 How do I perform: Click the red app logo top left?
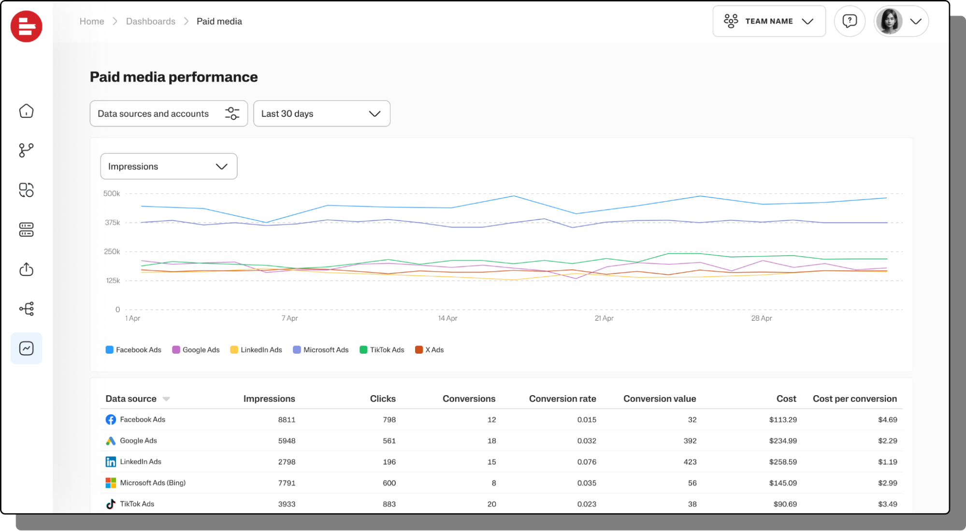[x=27, y=27]
